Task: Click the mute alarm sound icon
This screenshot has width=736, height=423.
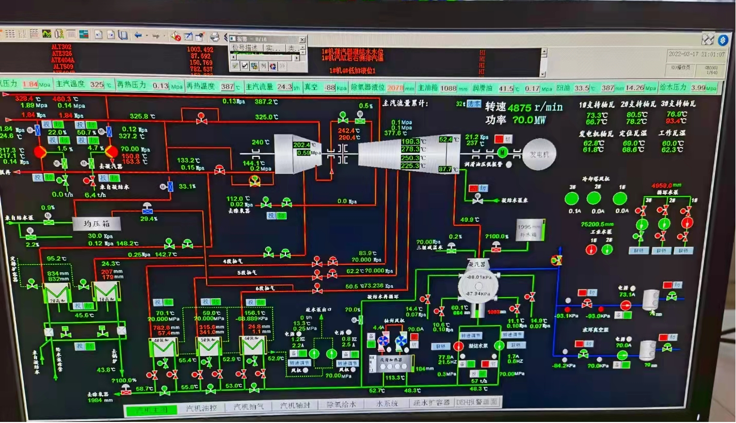Action: coord(175,36)
